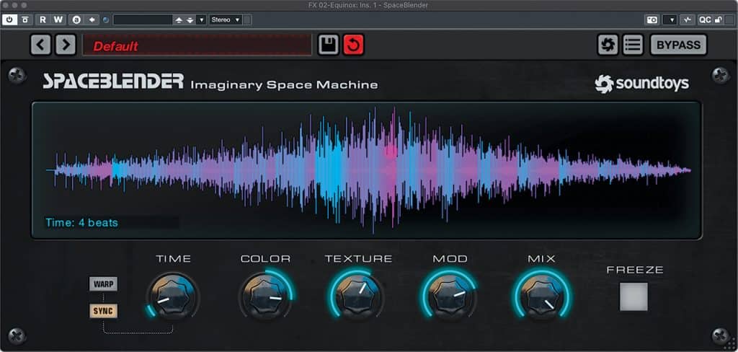Expand the host preset dropdown arrow
This screenshot has height=352, width=738.
pos(201,19)
